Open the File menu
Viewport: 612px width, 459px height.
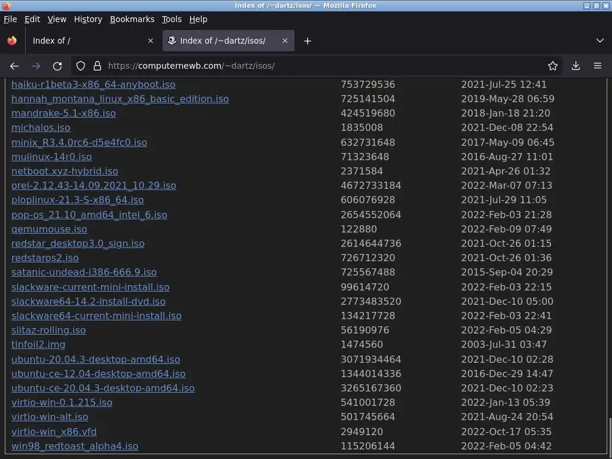point(10,19)
